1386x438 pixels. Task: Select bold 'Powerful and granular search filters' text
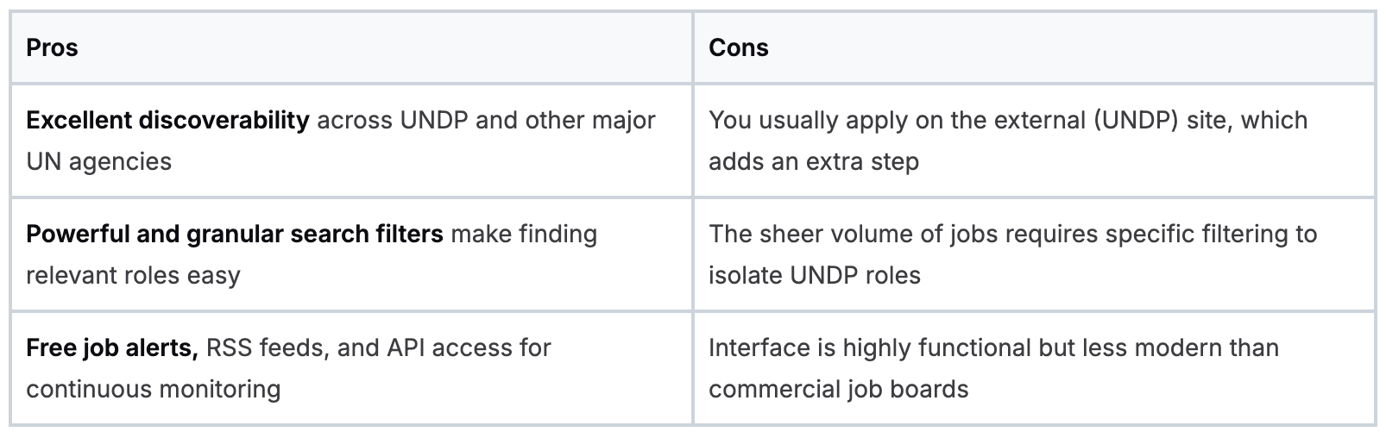(234, 234)
